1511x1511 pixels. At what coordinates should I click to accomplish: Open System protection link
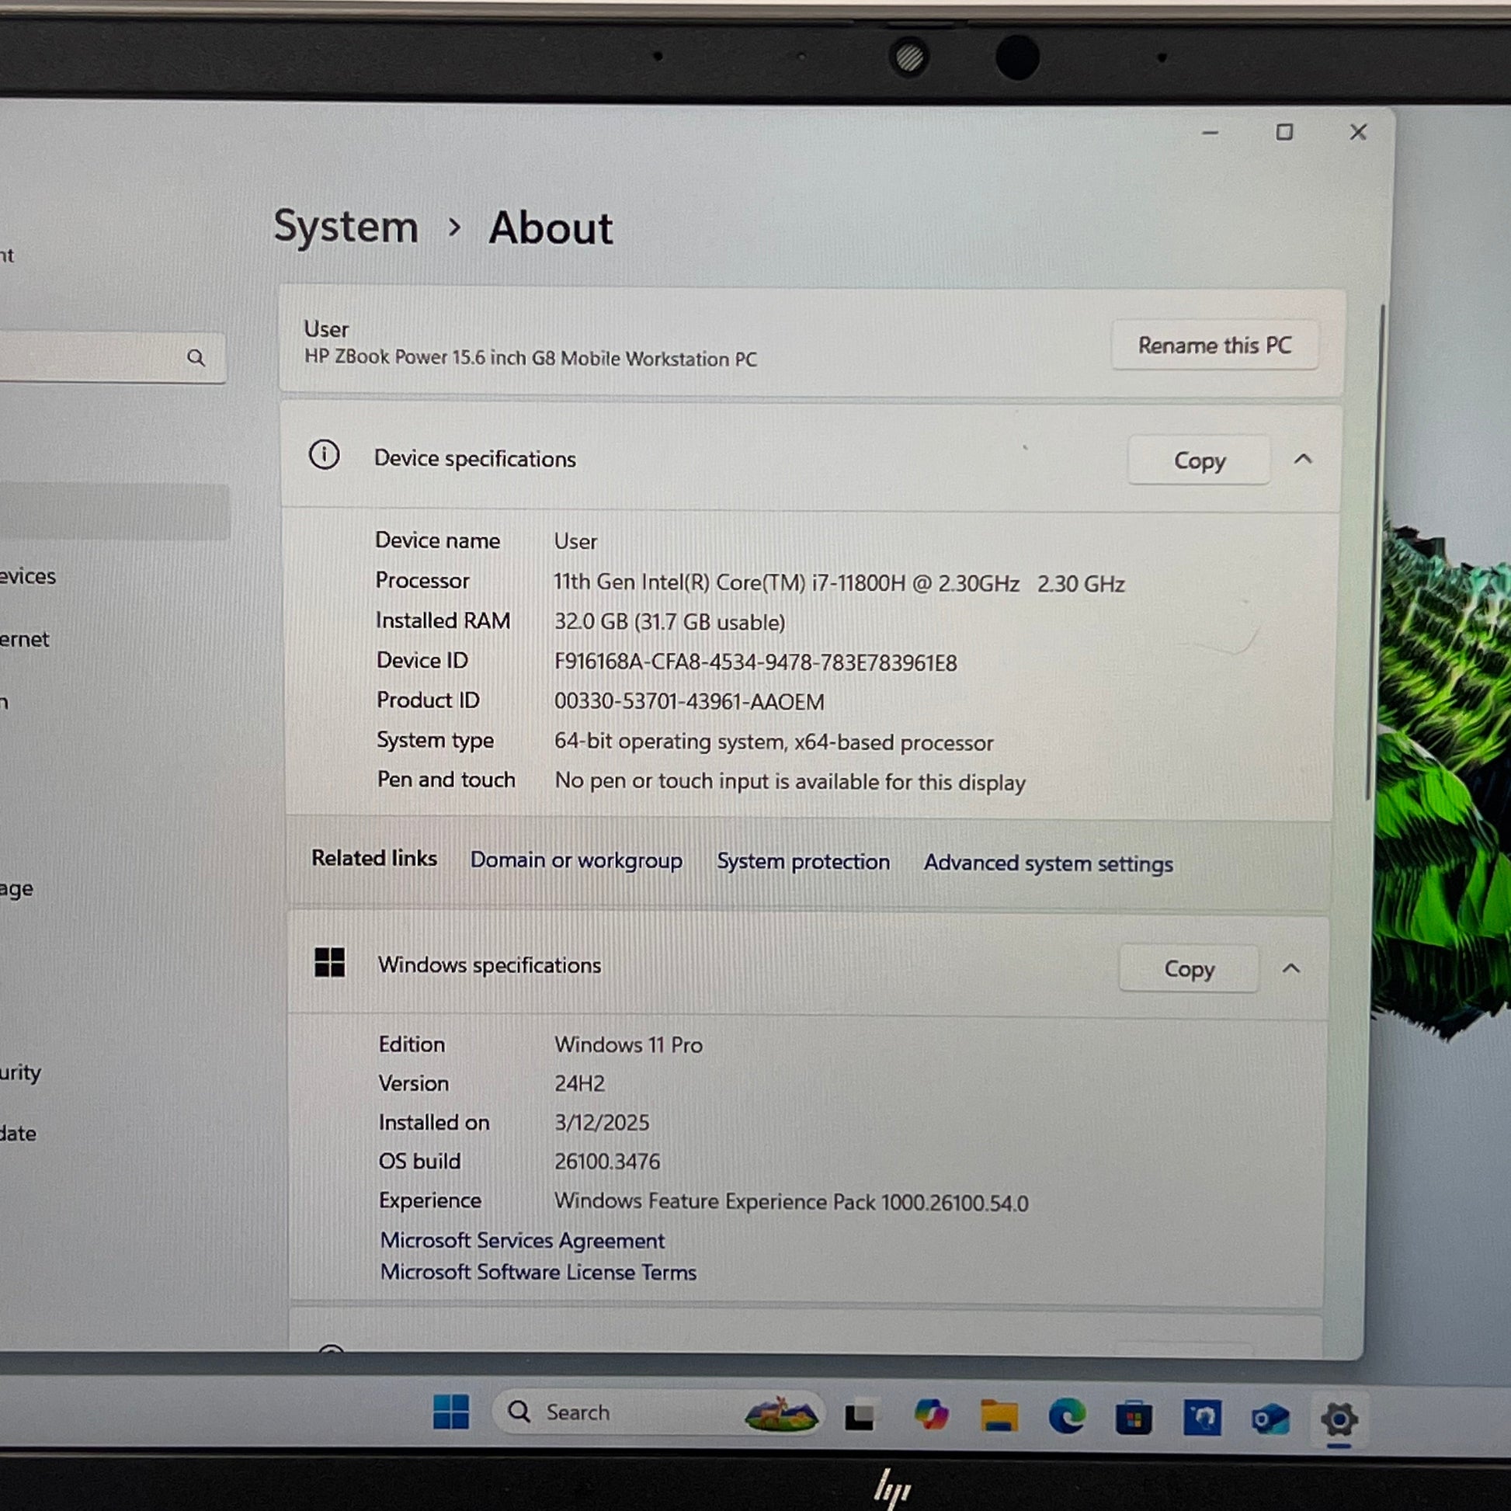[803, 862]
